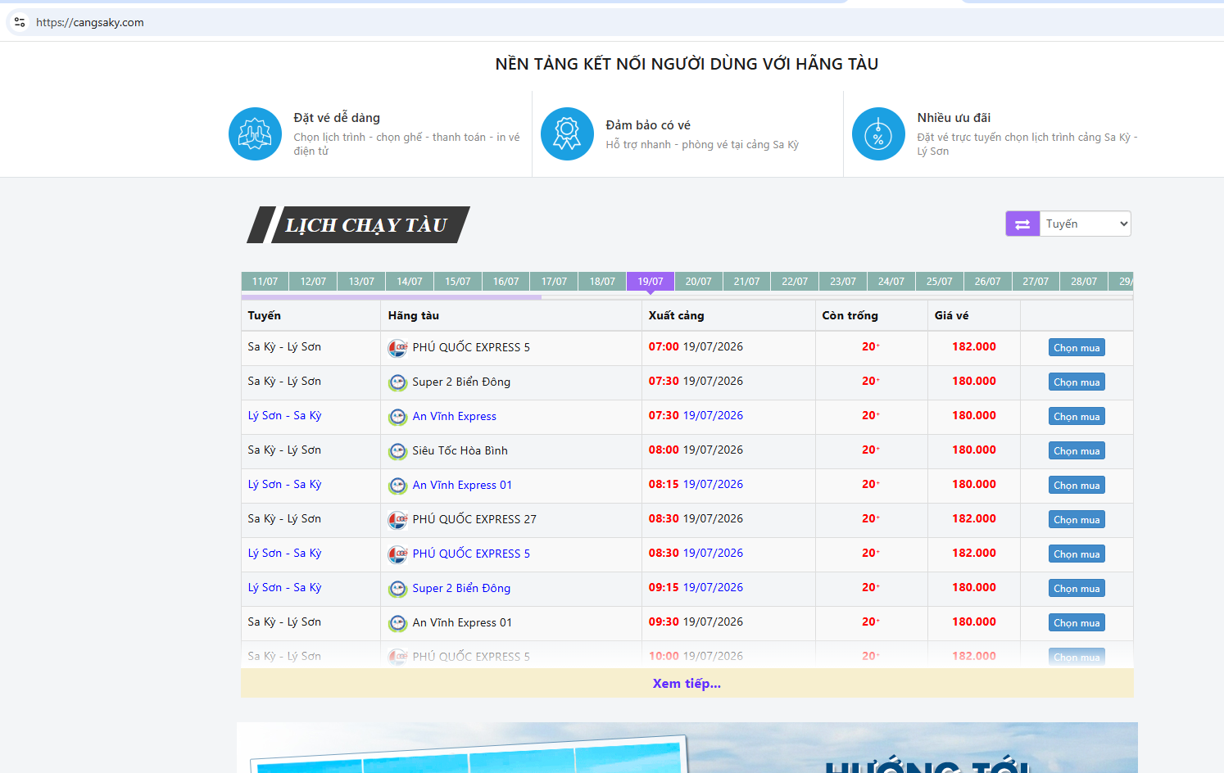Viewport: 1224px width, 773px height.
Task: Click the logo beside 09:15 Super 2 Biển Đông
Action: pos(398,589)
